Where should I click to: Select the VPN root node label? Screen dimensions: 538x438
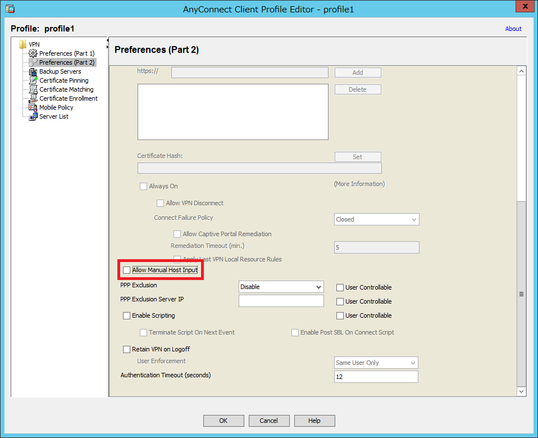coord(34,44)
